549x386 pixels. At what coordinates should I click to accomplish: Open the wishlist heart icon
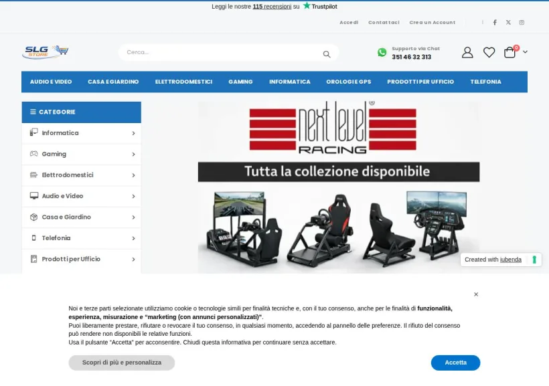coord(489,52)
